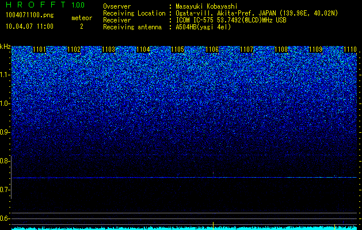Screen dimensions: 362x230
Task: Click the 1105 time marker
Action: pyautogui.click(x=177, y=49)
